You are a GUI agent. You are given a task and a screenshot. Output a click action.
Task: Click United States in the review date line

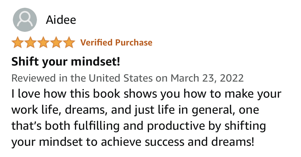pyautogui.click(x=121, y=78)
